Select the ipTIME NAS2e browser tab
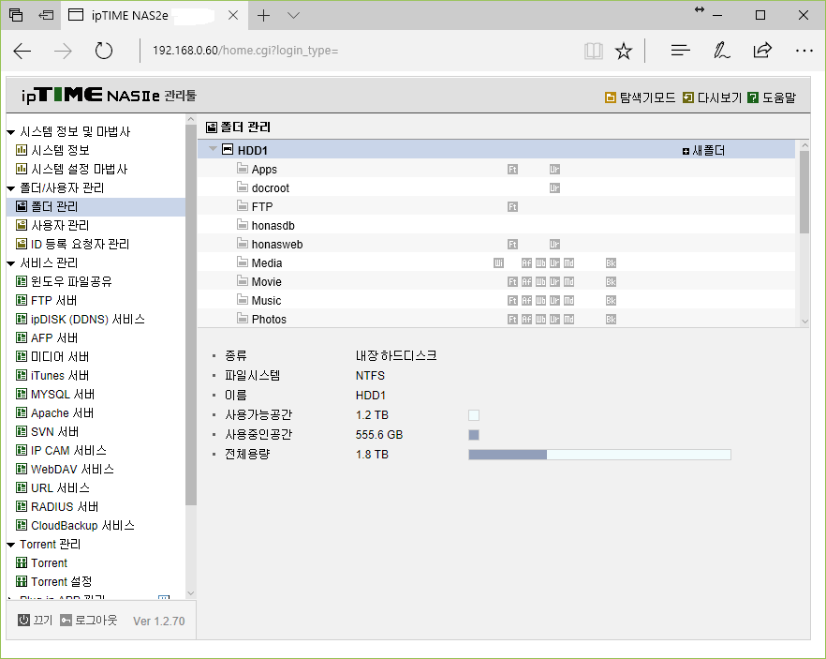826x659 pixels. pos(155,15)
